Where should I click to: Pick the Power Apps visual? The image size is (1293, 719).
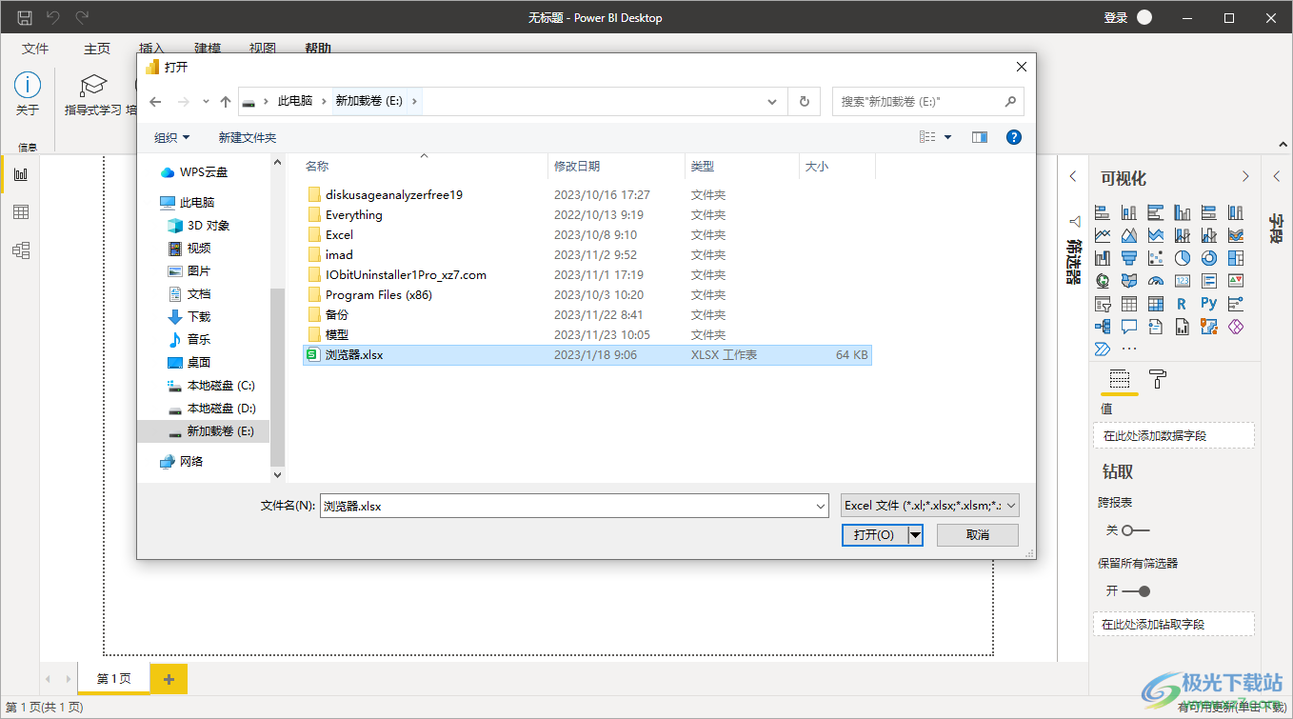pos(1236,327)
